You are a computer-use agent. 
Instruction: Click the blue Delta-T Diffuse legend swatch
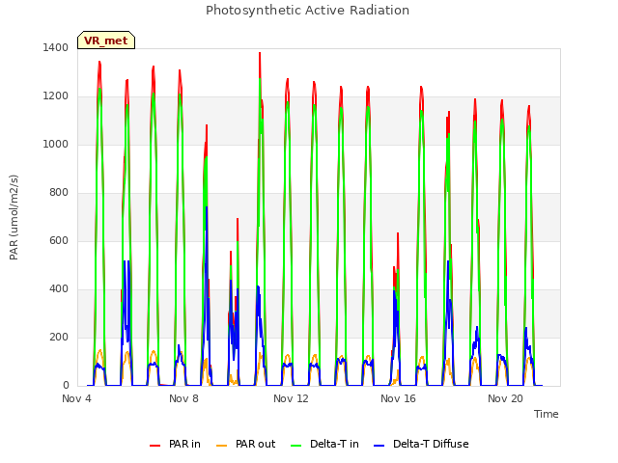pos(379,446)
